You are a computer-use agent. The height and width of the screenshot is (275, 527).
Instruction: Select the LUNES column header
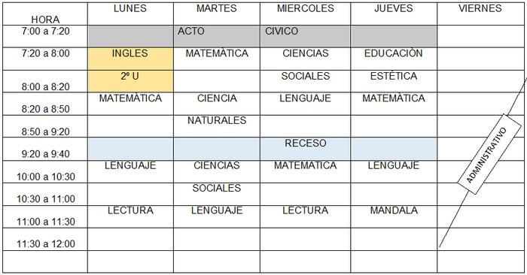(131, 14)
